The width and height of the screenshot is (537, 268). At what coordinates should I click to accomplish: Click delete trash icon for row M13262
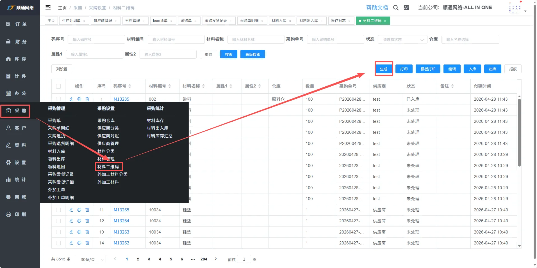(x=87, y=243)
